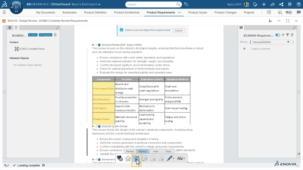Image resolution: width=303 pixels, height=170 pixels.
Task: Switch to Product Definition tab
Action: point(95,12)
